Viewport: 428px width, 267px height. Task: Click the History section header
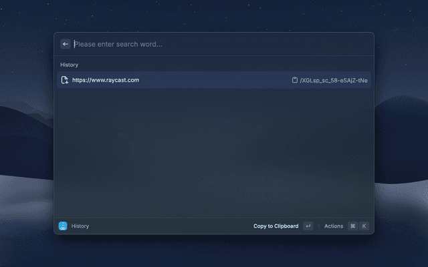click(x=69, y=65)
